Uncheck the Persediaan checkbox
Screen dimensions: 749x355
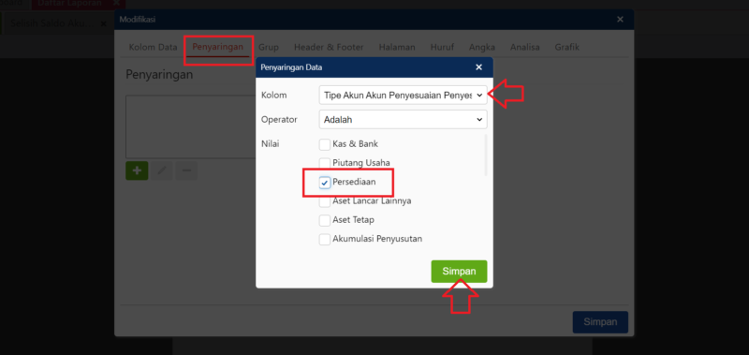(325, 183)
